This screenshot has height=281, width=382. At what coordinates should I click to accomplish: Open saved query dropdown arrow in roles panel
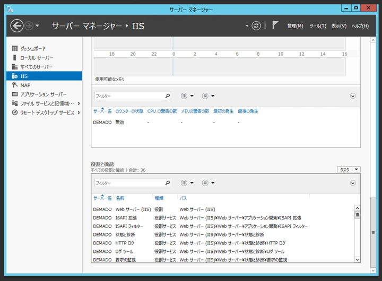pos(213,183)
